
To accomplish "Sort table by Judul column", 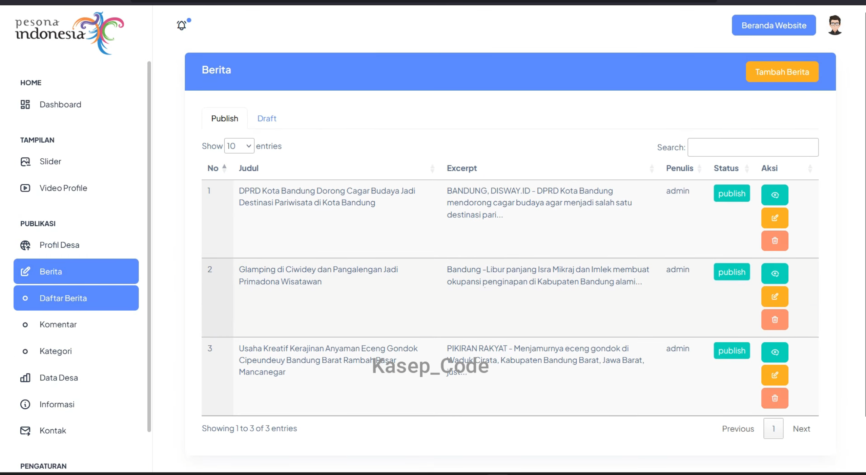I will [x=337, y=168].
